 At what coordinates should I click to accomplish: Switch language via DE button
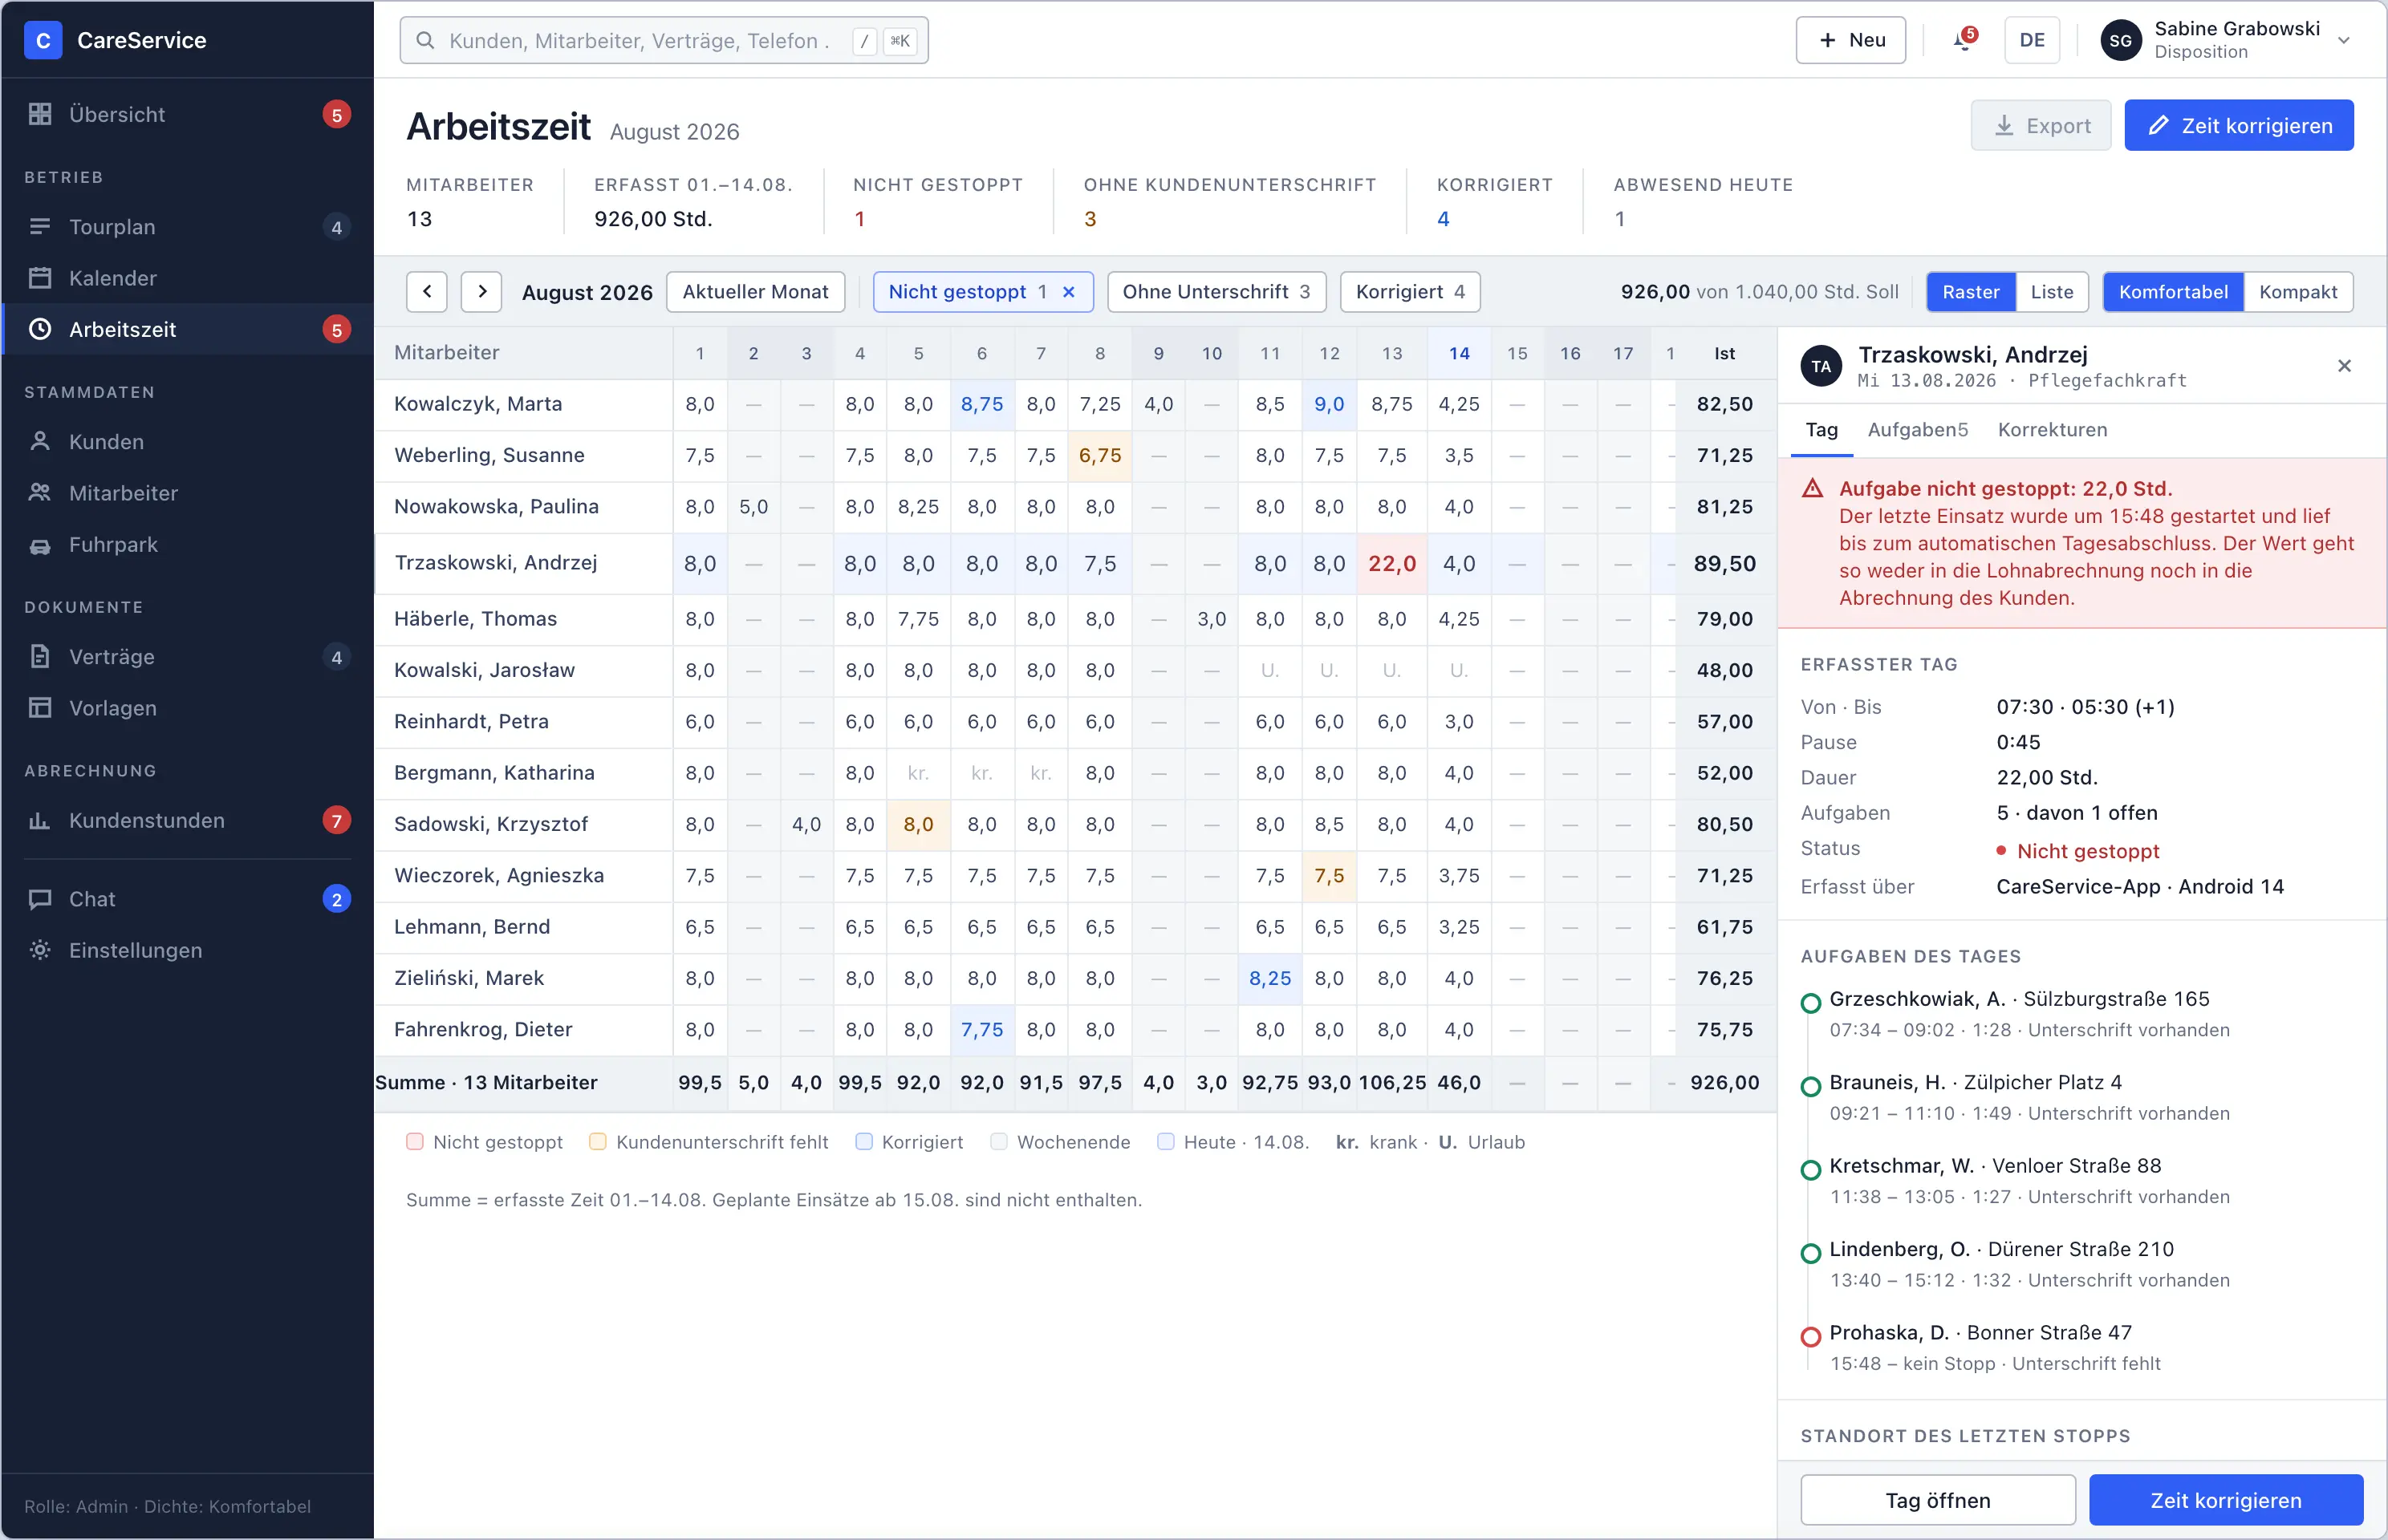coord(2032,40)
